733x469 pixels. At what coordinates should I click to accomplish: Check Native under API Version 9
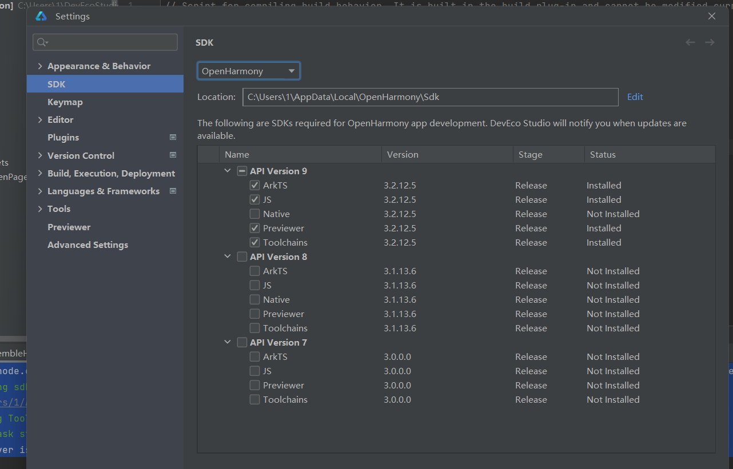(x=255, y=214)
